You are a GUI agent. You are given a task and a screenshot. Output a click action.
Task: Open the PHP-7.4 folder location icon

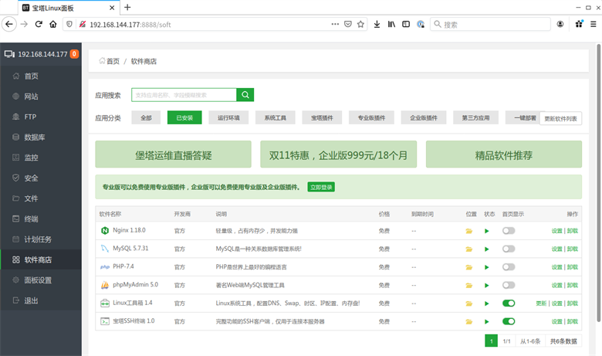(x=468, y=267)
